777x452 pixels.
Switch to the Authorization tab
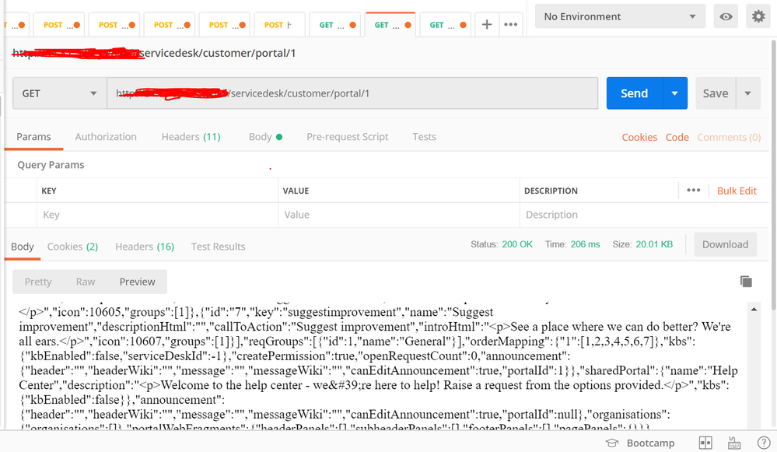[x=106, y=137]
